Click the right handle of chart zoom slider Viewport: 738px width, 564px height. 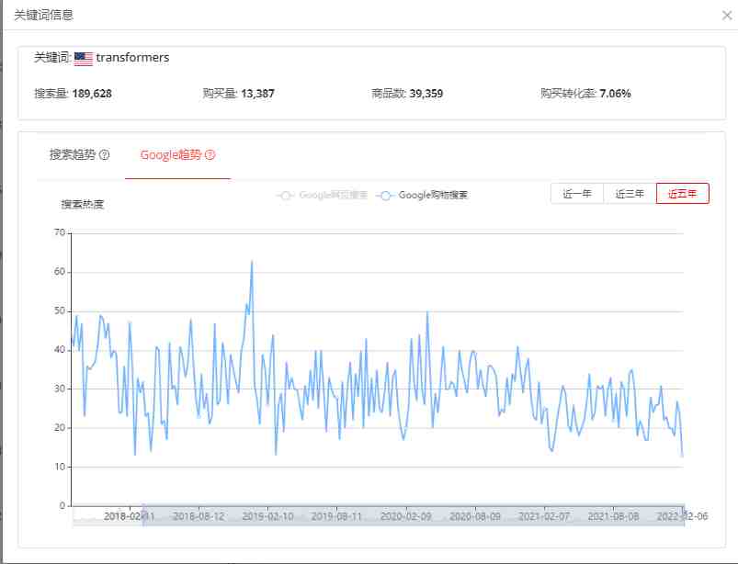pyautogui.click(x=685, y=515)
